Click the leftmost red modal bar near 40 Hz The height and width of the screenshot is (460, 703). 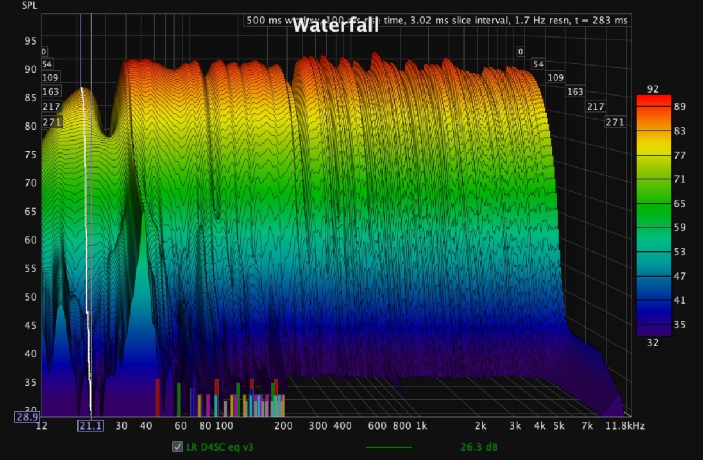[x=158, y=397]
